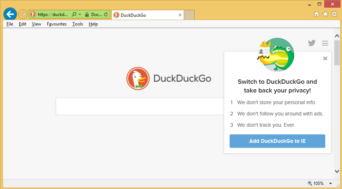Viewport: 342px width, 189px height.
Task: Click the scroll-up arrow of the vertical scrollbar
Action: tap(337, 36)
